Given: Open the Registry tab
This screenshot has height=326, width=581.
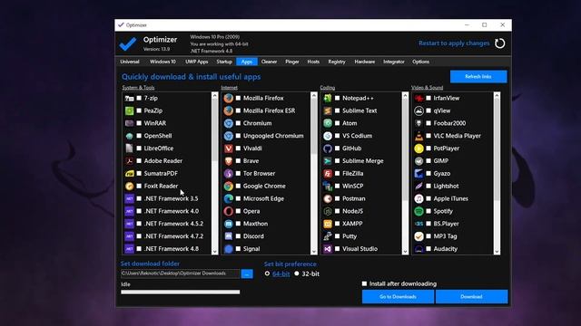Looking at the screenshot, I should [337, 62].
